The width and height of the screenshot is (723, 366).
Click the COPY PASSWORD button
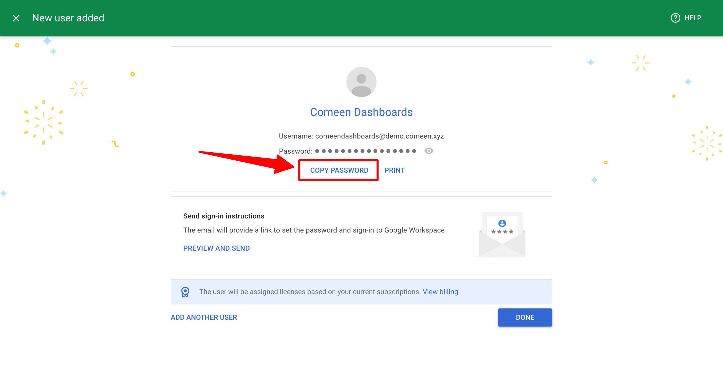[x=339, y=170]
